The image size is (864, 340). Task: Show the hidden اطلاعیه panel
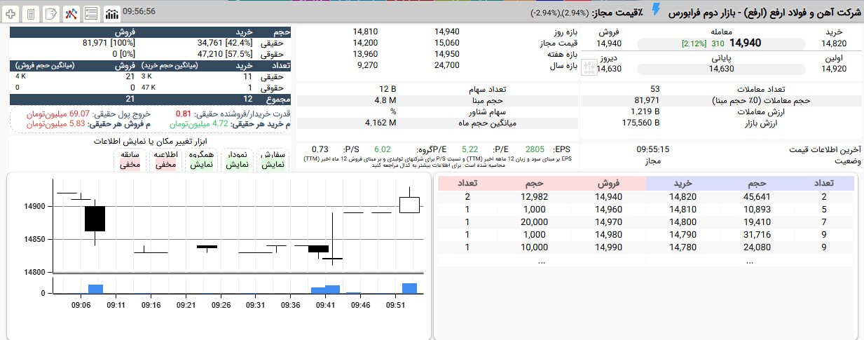165,160
